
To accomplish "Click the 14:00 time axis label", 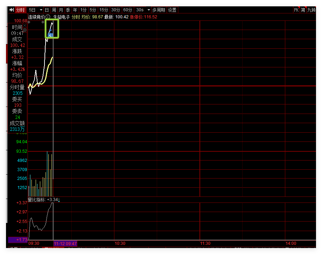I will pos(291,243).
